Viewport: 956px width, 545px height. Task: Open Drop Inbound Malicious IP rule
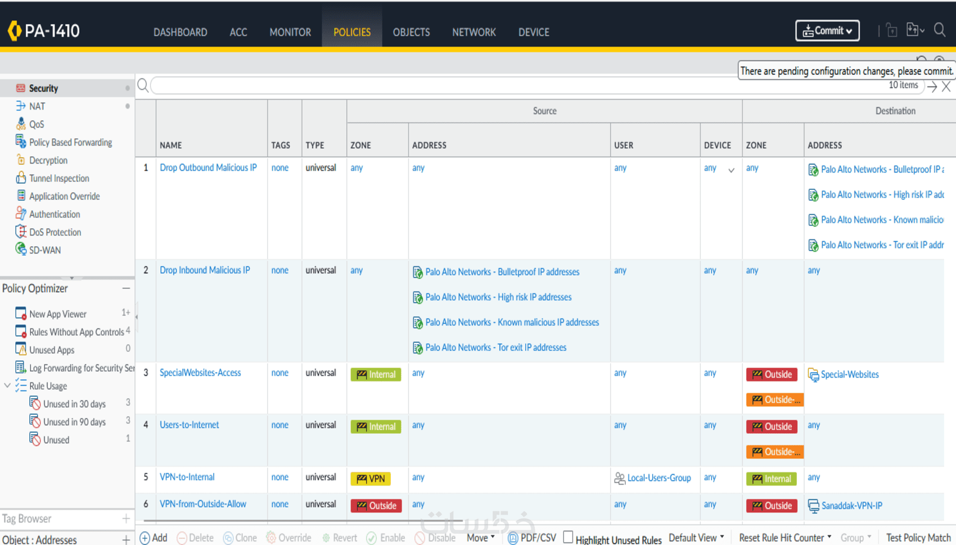coord(205,270)
